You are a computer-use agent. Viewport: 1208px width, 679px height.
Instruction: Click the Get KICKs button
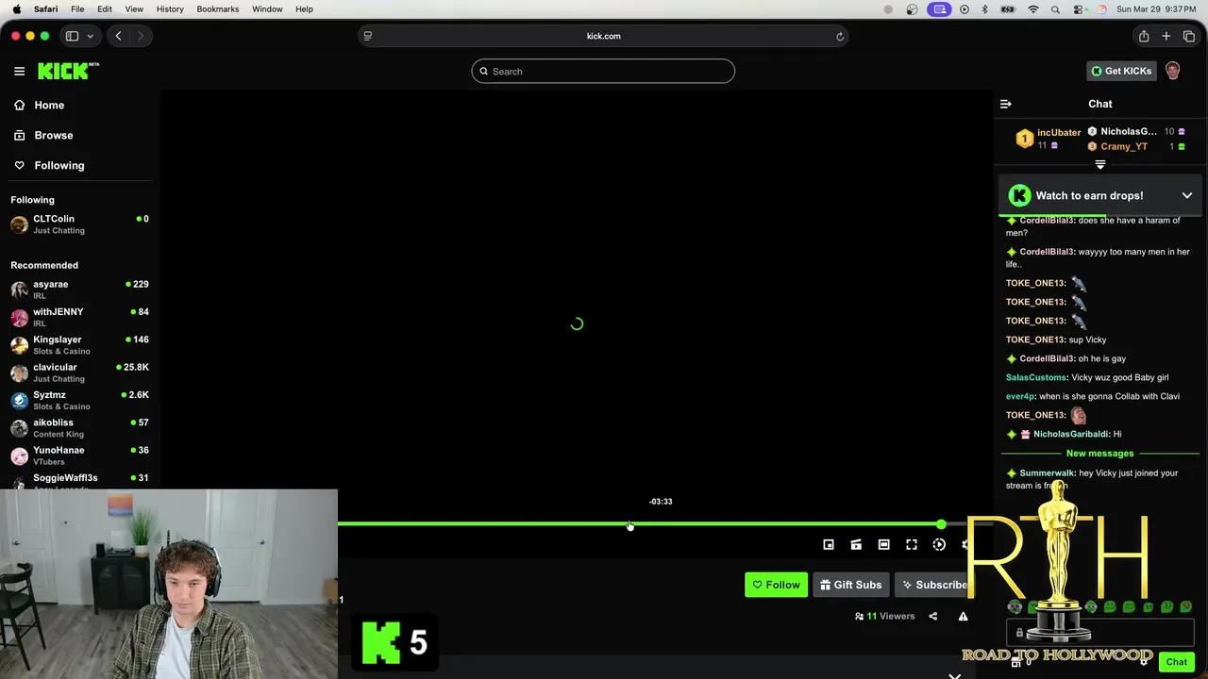pyautogui.click(x=1121, y=71)
